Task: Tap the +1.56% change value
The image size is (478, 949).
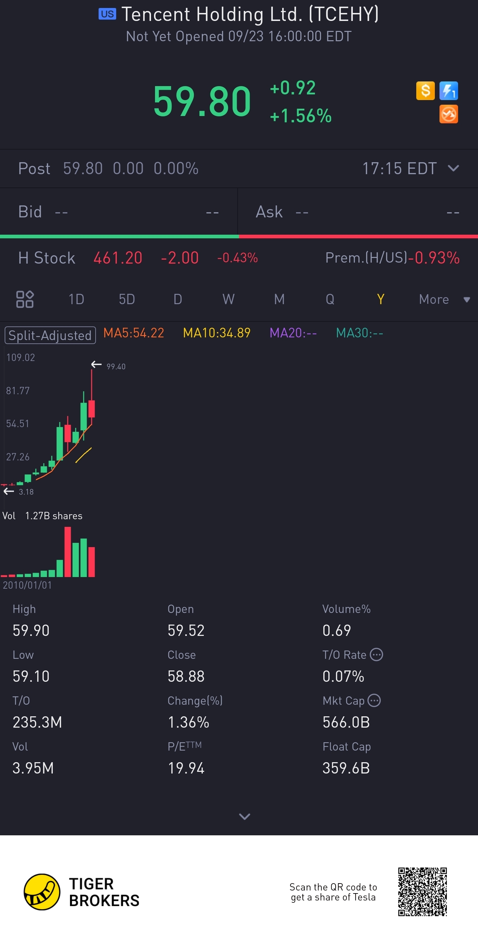Action: [x=301, y=116]
